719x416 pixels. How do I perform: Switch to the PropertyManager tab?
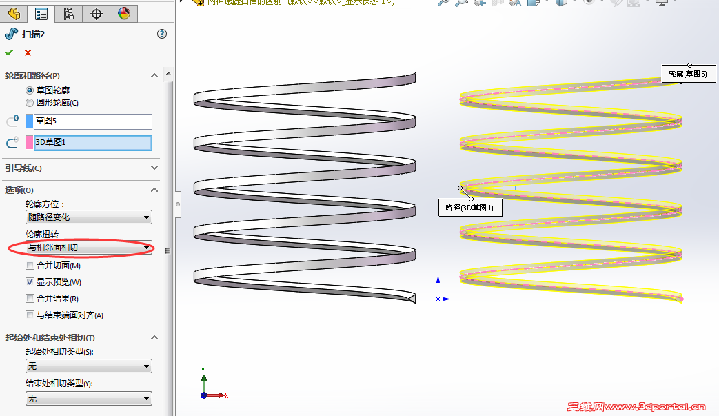pyautogui.click(x=41, y=14)
